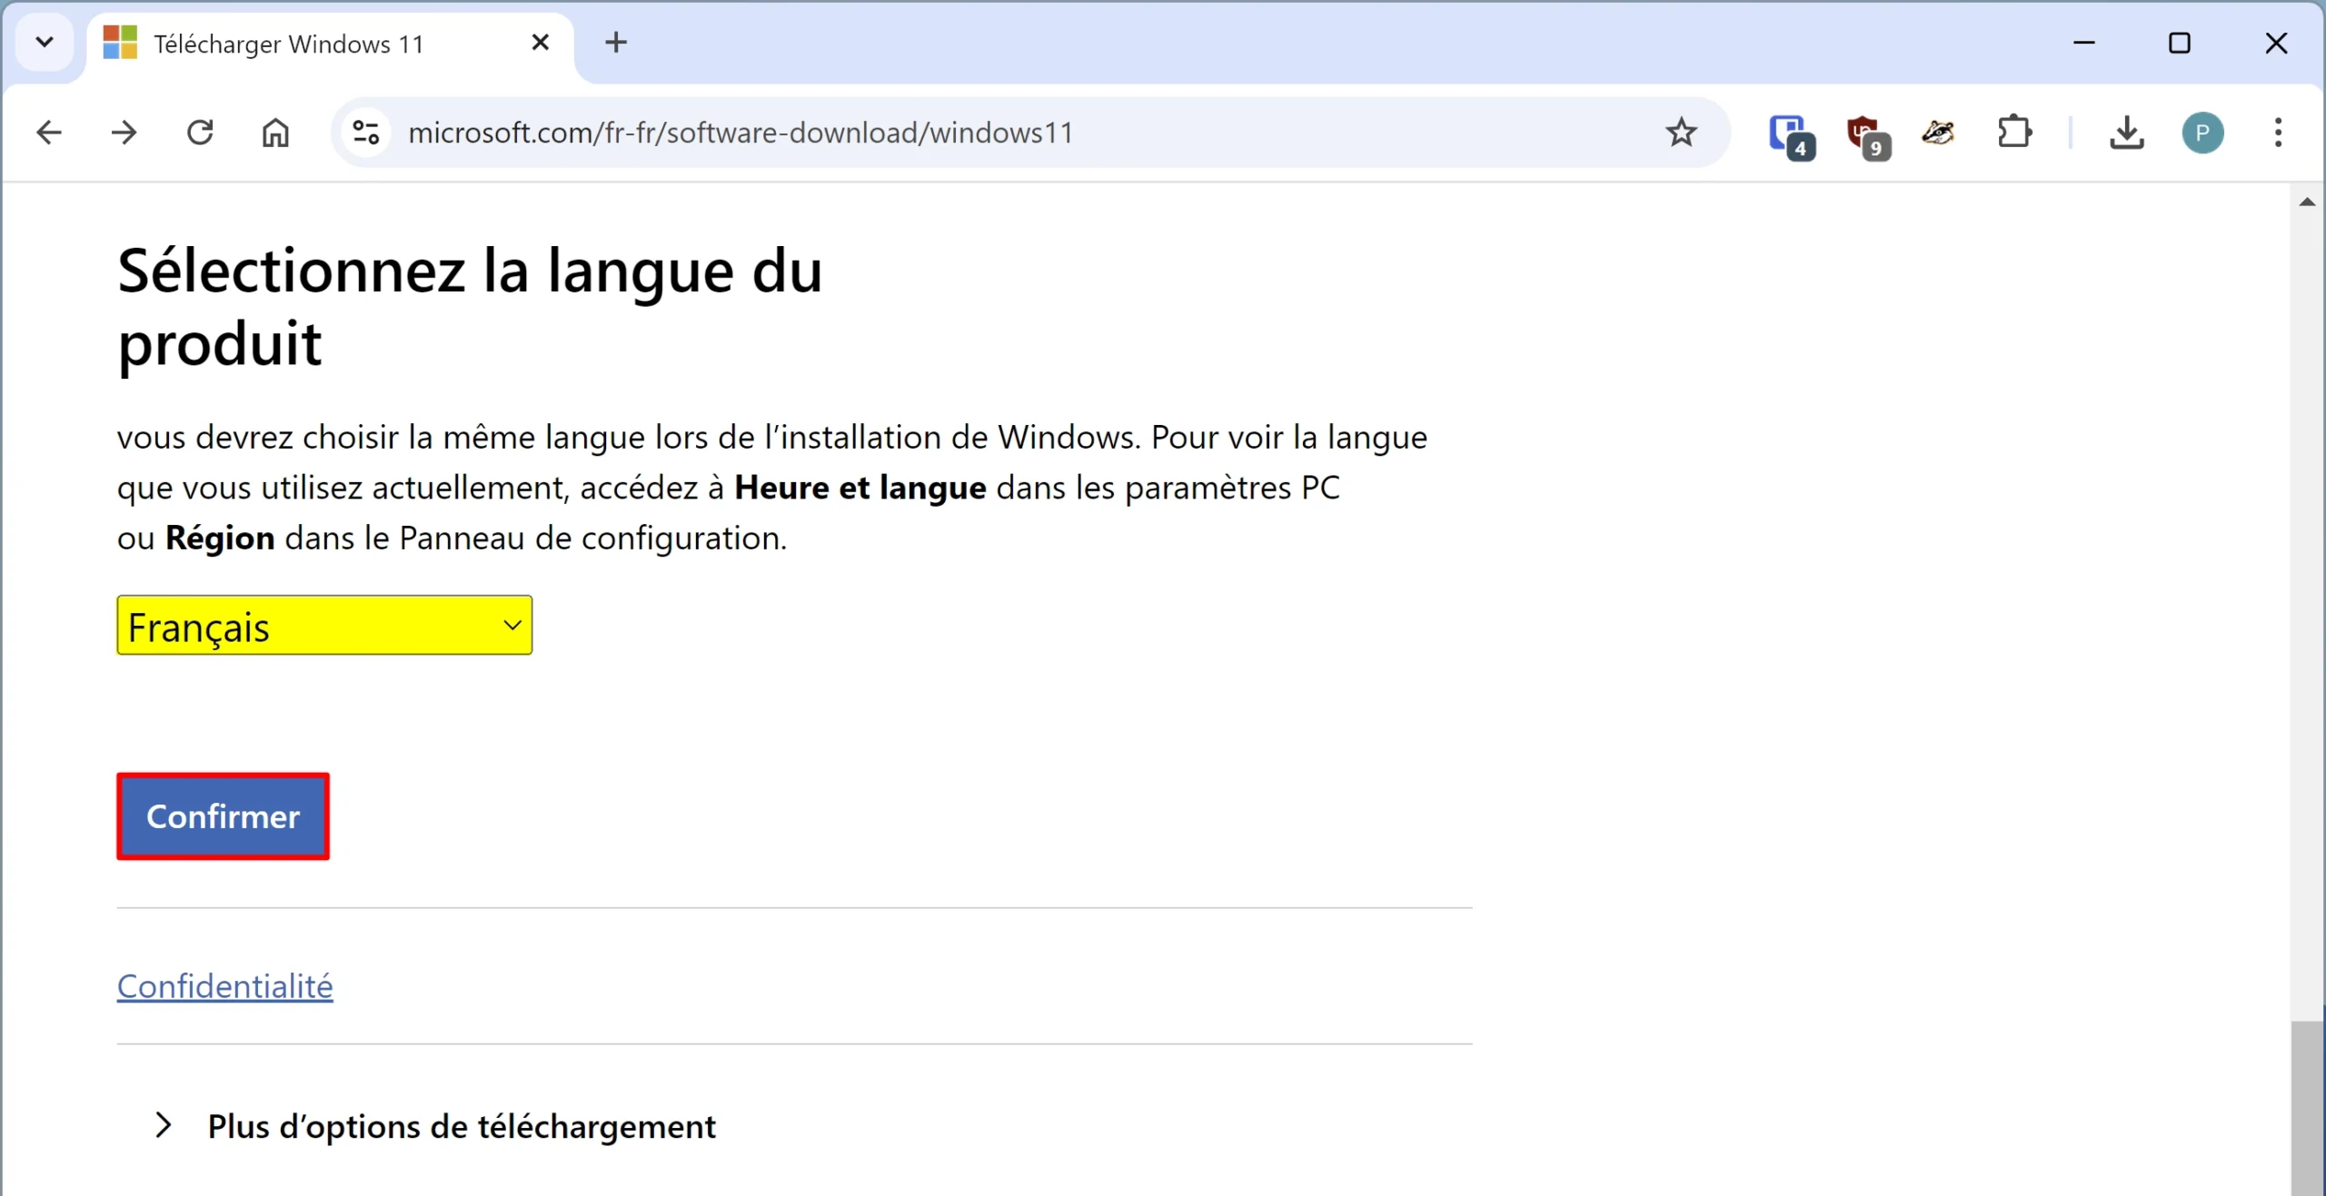Open the browser home page
Screen dimensions: 2326x1196
[x=275, y=133]
